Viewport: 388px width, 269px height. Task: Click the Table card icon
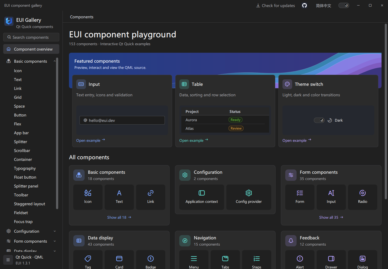tap(184, 84)
